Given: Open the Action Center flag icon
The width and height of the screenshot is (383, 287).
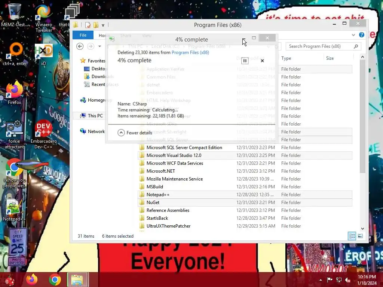Looking at the screenshot, I should click(x=330, y=280).
